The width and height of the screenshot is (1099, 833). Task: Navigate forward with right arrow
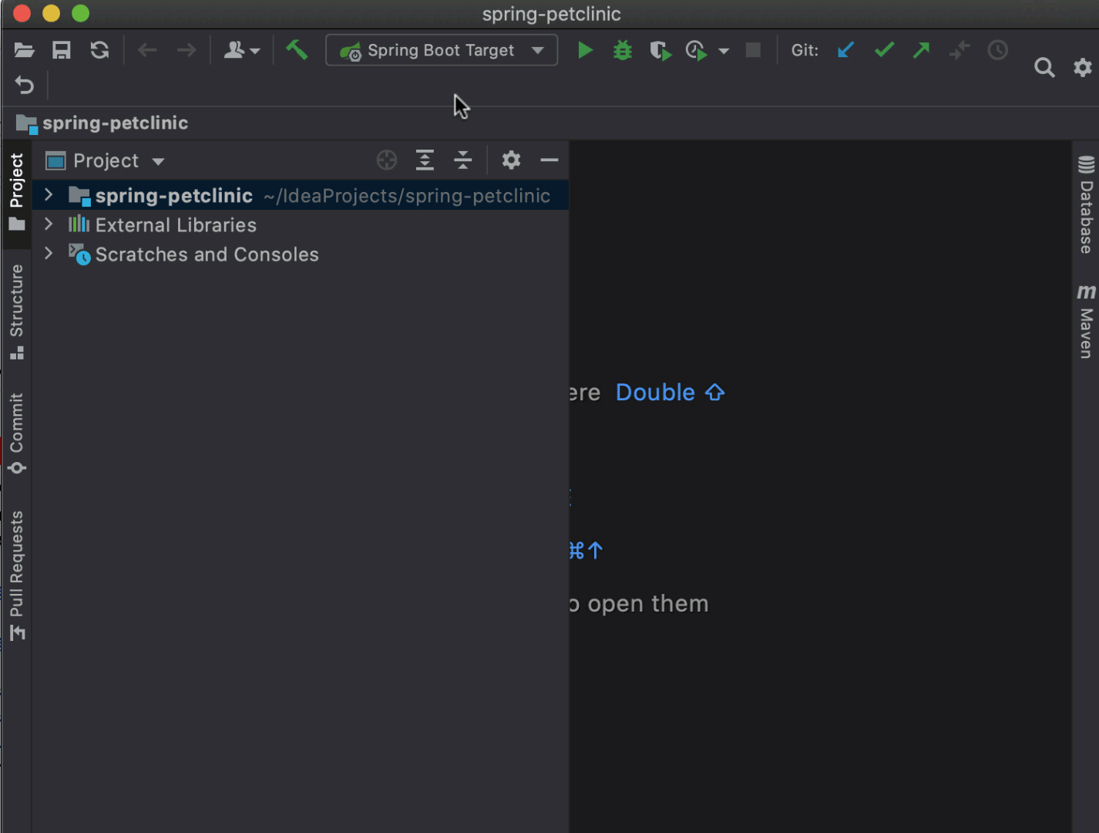(x=187, y=51)
